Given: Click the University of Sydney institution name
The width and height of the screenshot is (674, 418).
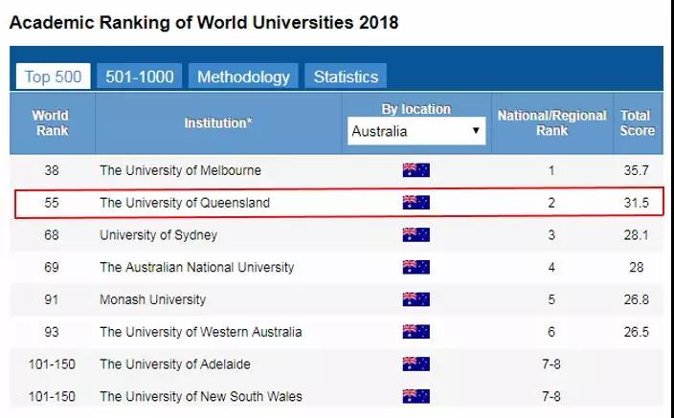Looking at the screenshot, I should [x=158, y=235].
